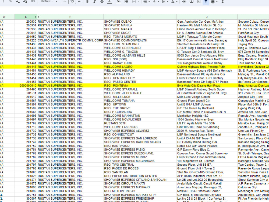This screenshot has width=269, height=202.
Task: Decrease font size with minus button
Action: tap(65, 1)
